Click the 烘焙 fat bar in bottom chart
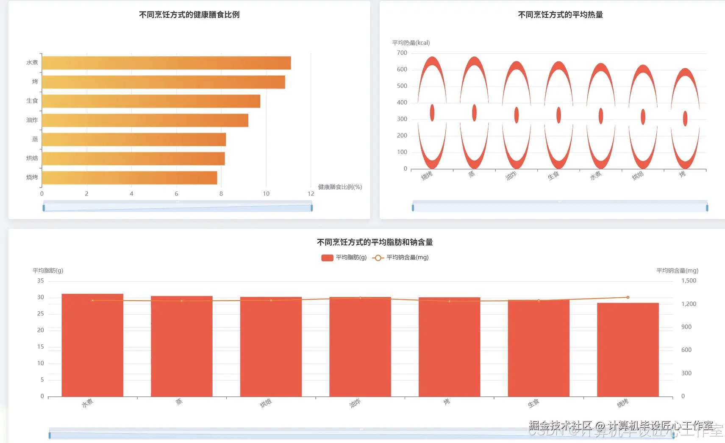The height and width of the screenshot is (443, 725). (x=271, y=347)
